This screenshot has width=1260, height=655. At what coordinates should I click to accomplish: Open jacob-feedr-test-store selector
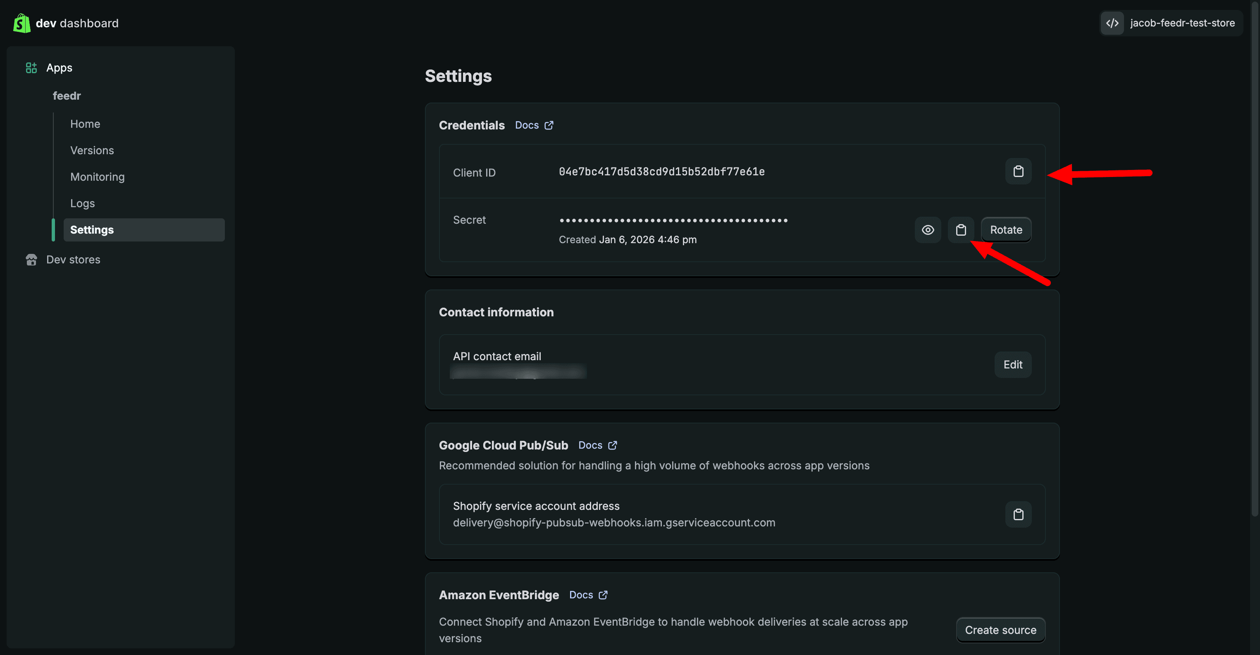pyautogui.click(x=1182, y=23)
